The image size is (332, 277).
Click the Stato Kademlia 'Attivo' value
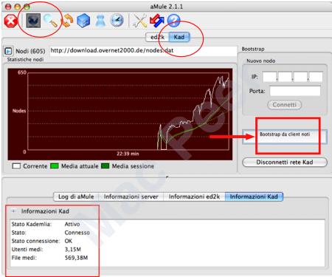click(x=72, y=224)
